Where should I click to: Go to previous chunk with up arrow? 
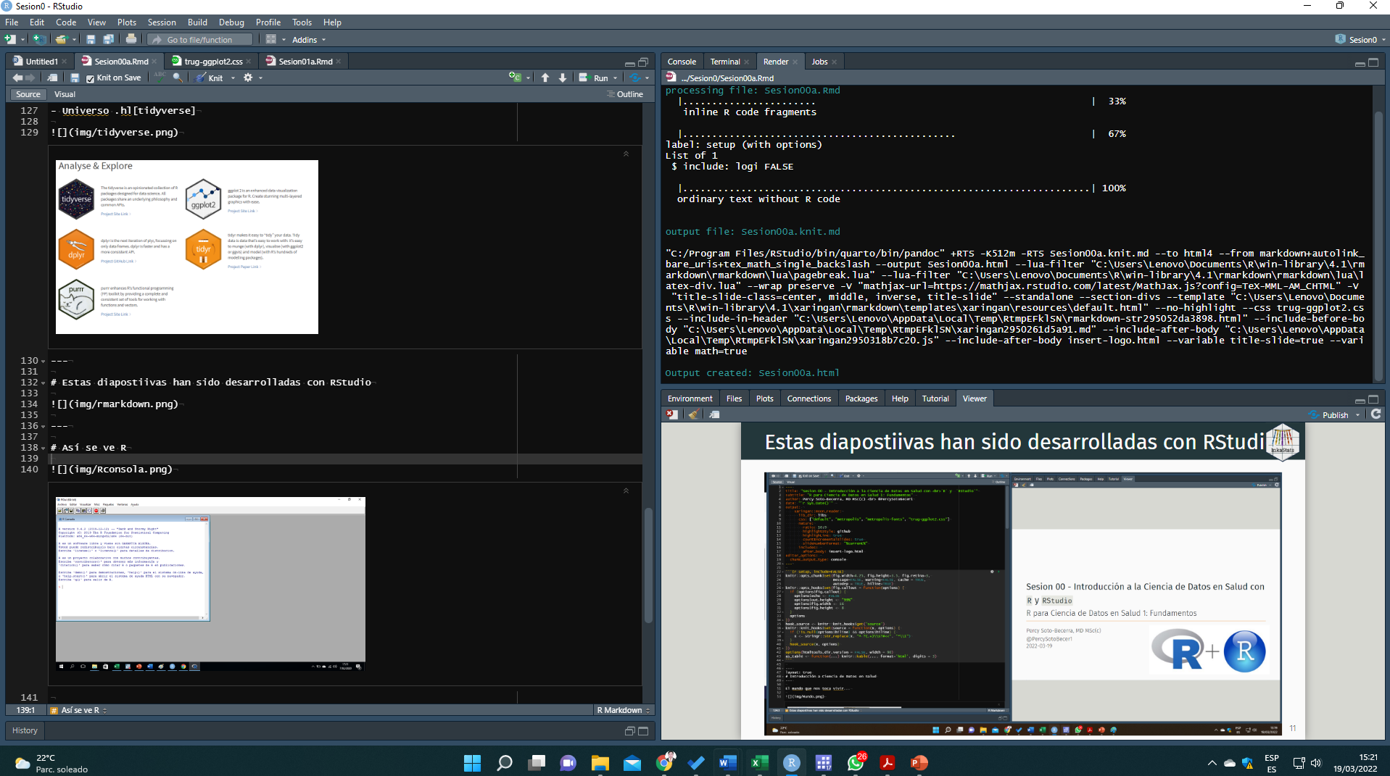pyautogui.click(x=545, y=78)
